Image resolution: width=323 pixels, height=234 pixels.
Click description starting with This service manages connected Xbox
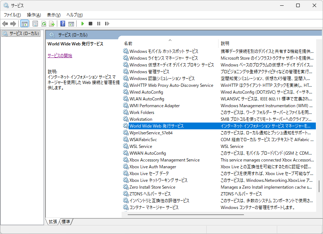coord(267,160)
